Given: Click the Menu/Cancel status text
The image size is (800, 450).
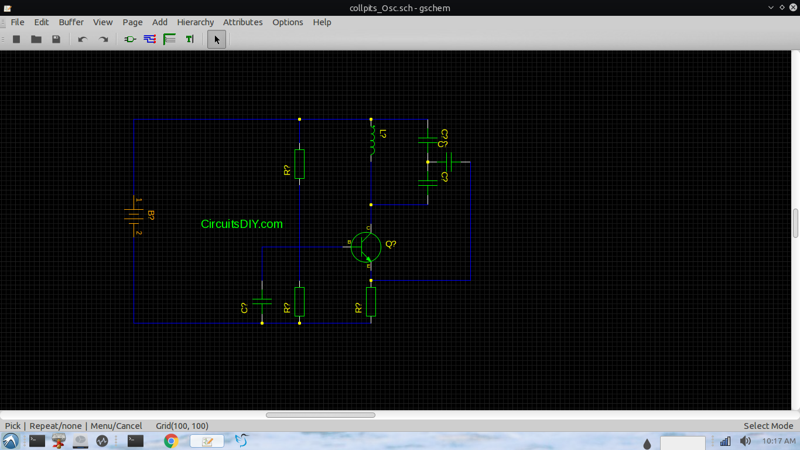Looking at the screenshot, I should point(117,426).
